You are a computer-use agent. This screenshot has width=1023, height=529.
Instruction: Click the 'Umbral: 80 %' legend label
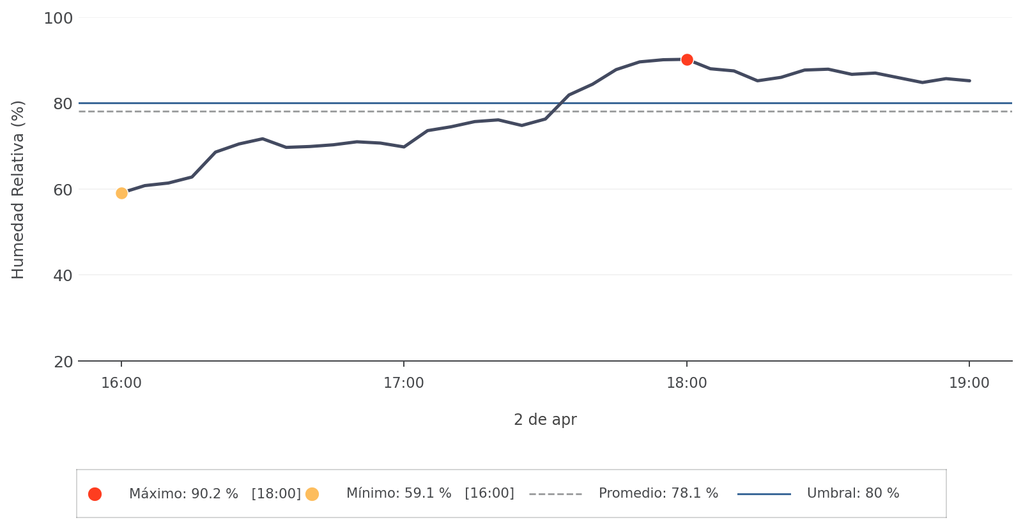852,494
